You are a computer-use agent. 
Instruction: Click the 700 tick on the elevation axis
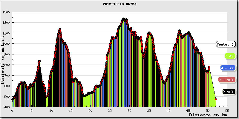pos(7,76)
